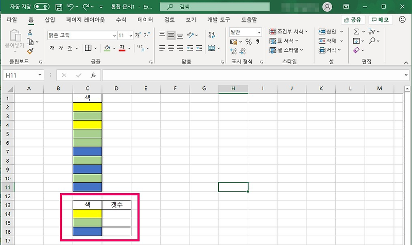Apply fill color with paint bucket
Viewport: 412px width, 245px height.
pyautogui.click(x=107, y=48)
